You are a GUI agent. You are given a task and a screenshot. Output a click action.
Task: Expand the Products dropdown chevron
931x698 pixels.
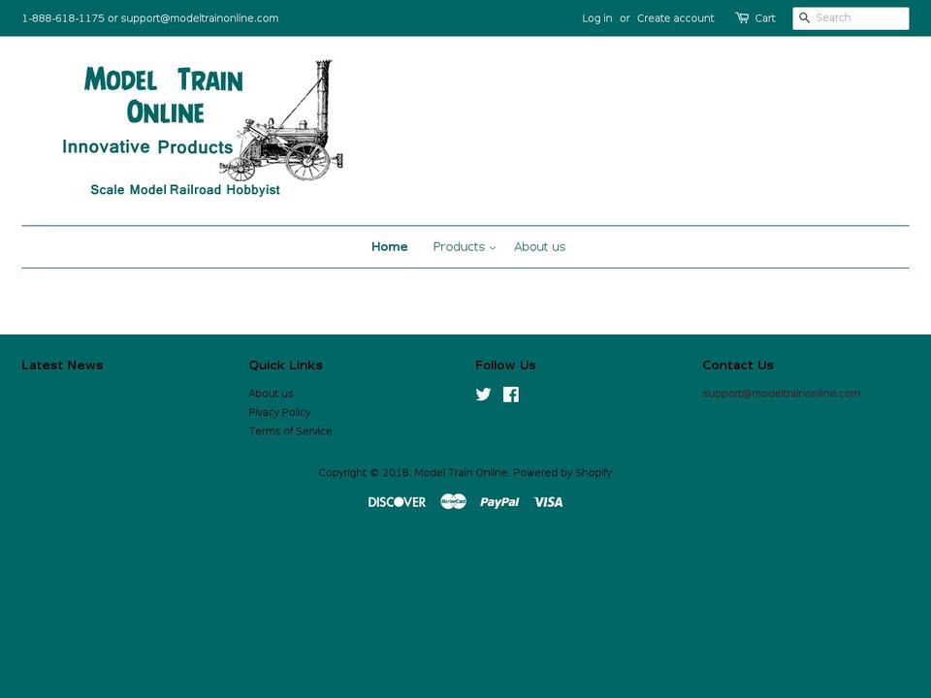pos(493,247)
